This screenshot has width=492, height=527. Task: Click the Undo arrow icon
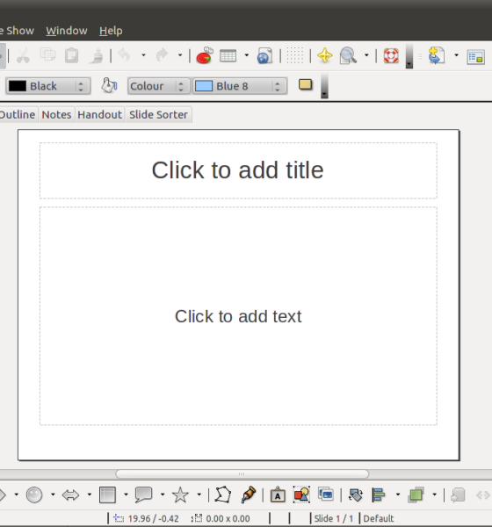click(x=125, y=54)
